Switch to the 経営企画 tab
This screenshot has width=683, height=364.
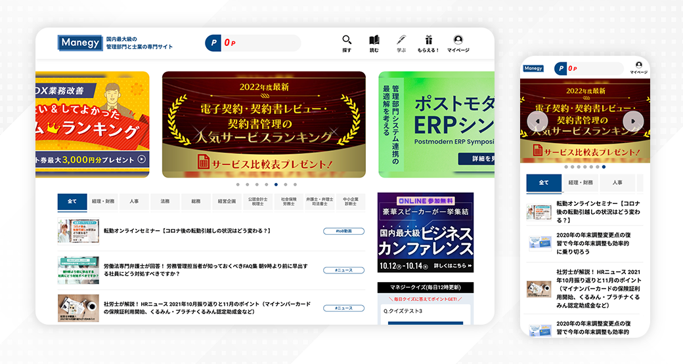pyautogui.click(x=227, y=202)
